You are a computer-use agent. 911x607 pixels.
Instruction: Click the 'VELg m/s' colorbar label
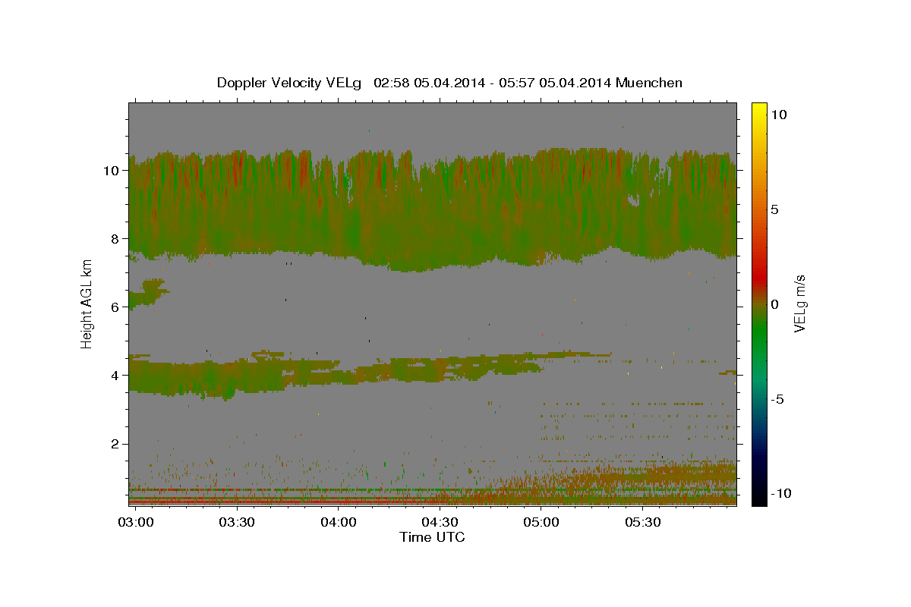click(x=800, y=304)
